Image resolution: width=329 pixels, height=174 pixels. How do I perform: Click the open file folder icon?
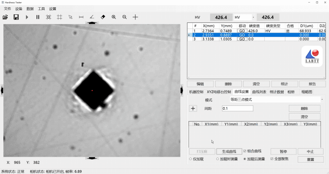5,17
